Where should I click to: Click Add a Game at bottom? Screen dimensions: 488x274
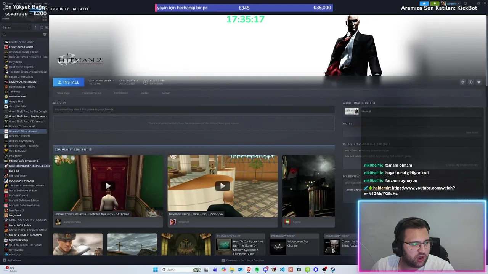[x=12, y=260]
